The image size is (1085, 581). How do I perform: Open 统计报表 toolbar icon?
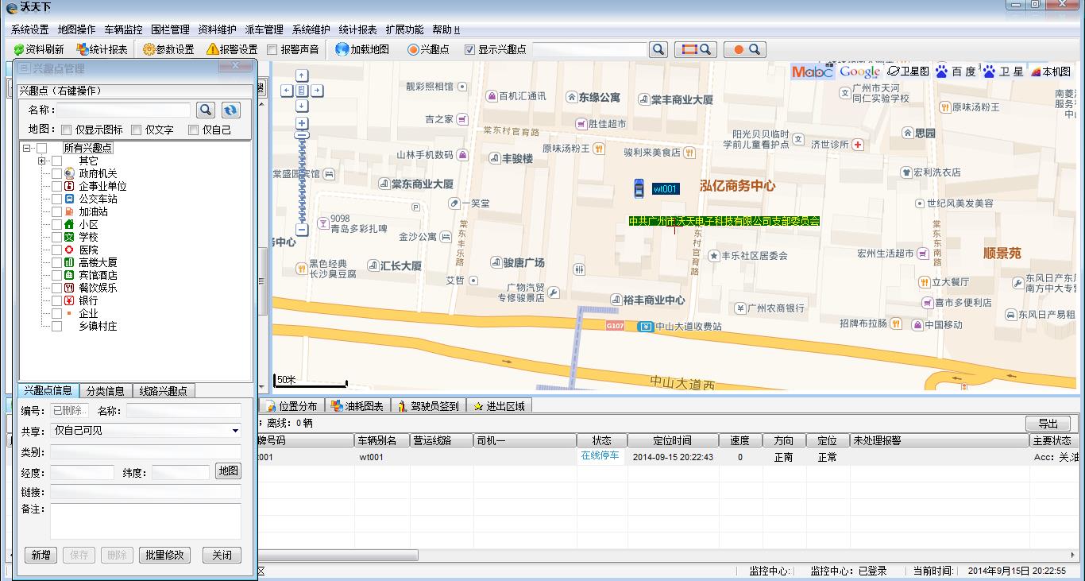pyautogui.click(x=82, y=49)
